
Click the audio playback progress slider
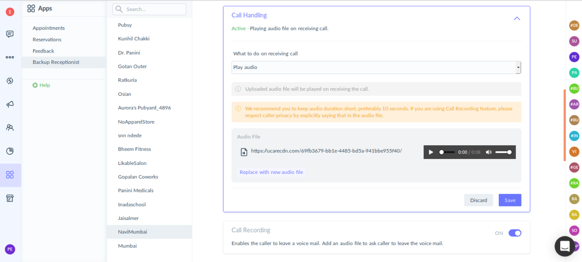[x=447, y=152]
